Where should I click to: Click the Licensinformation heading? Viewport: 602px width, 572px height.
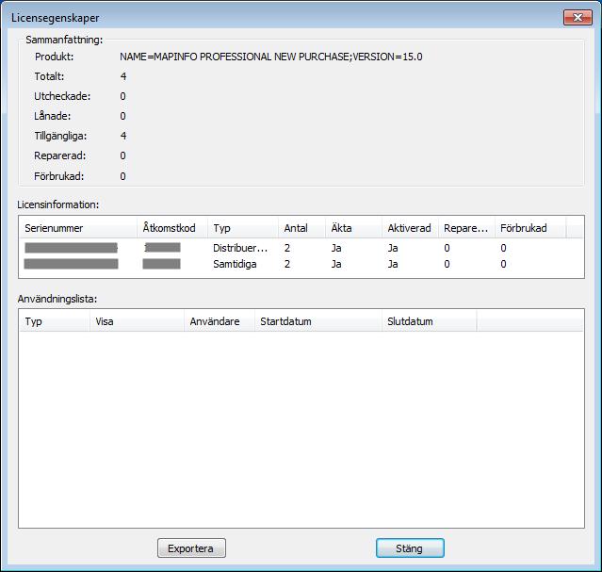(x=58, y=204)
